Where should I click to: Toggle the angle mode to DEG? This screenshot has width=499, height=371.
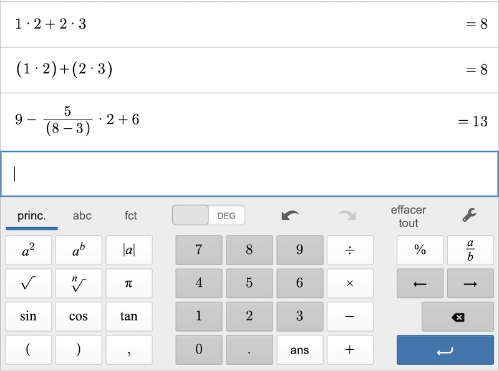(226, 215)
